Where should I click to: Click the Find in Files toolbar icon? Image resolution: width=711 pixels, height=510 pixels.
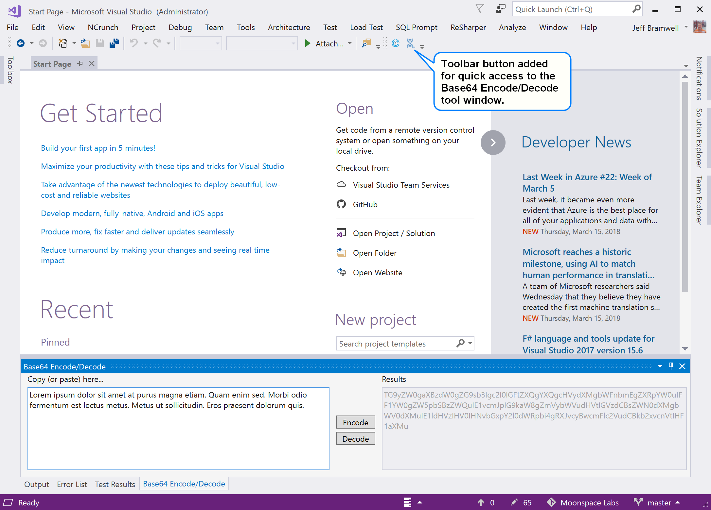pyautogui.click(x=366, y=43)
